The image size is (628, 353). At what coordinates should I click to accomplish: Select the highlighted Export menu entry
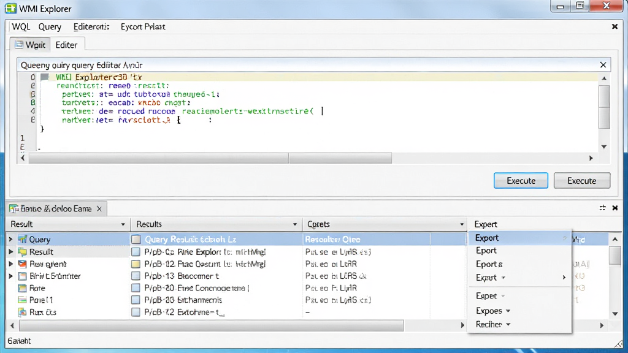519,238
